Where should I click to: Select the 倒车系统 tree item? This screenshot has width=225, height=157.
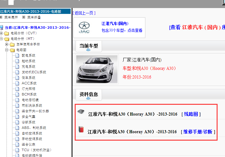[x=29, y=78]
